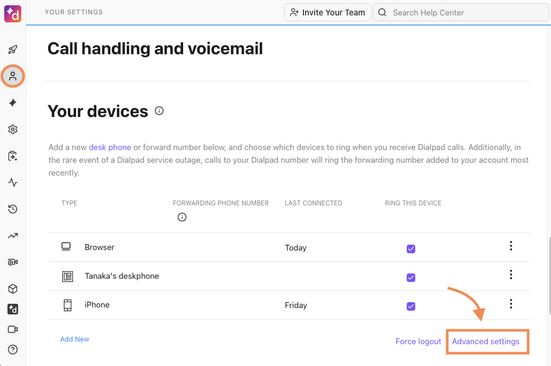Open the help question mark icon
This screenshot has width=551, height=366.
[x=13, y=350]
